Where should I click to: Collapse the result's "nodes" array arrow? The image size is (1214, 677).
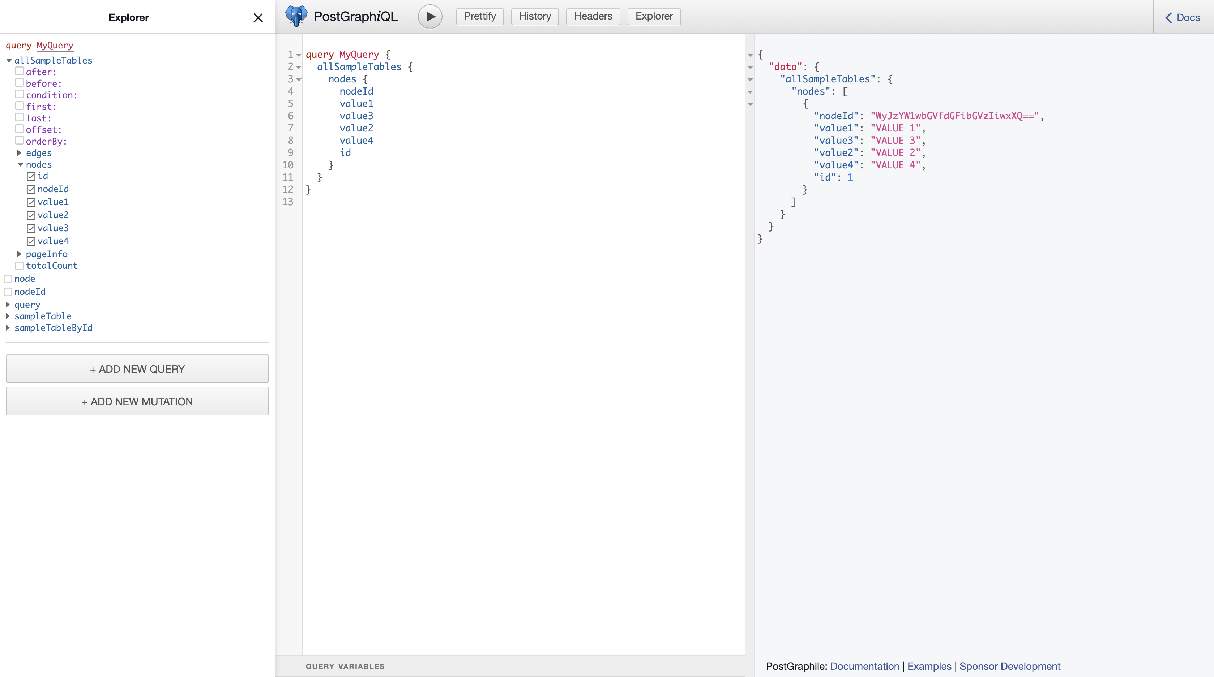pyautogui.click(x=750, y=92)
